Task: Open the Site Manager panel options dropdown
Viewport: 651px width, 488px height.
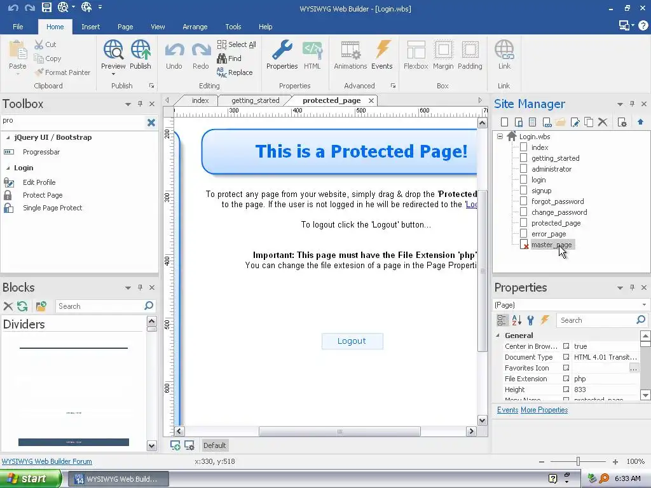Action: click(x=620, y=104)
